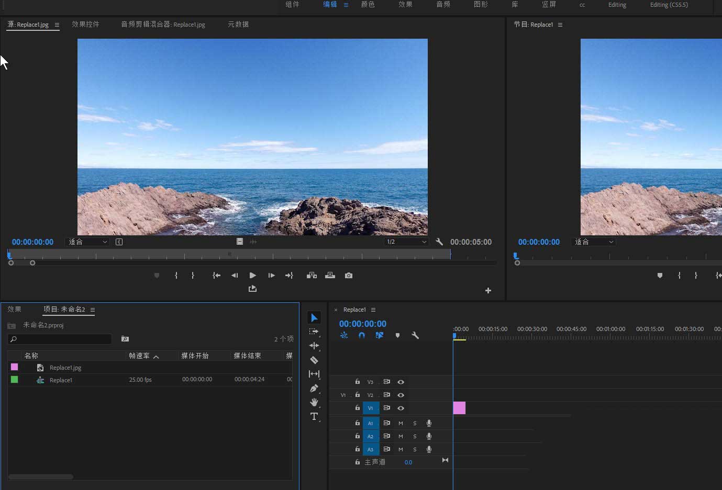Viewport: 722px width, 490px height.
Task: Hide the V3 track output
Action: coord(401,382)
